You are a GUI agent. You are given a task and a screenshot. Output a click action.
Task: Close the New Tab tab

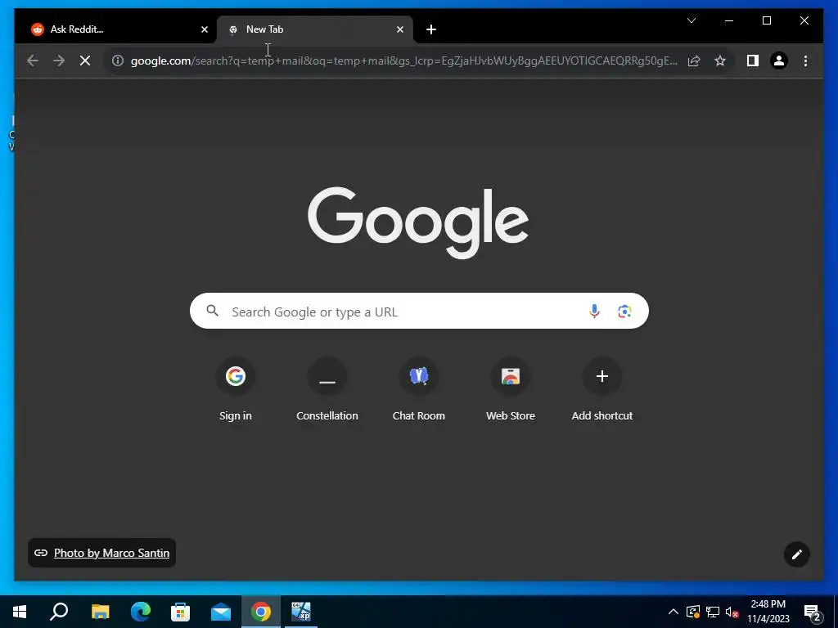pyautogui.click(x=399, y=29)
